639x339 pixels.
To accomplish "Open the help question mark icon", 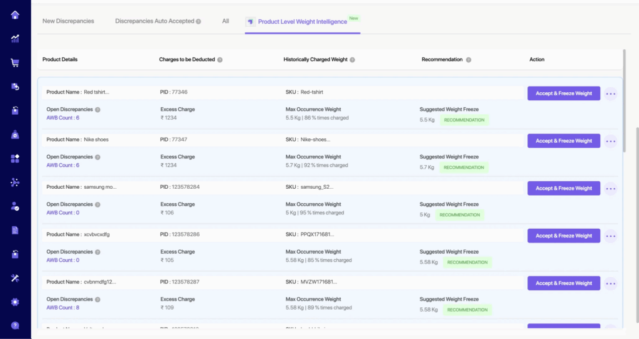I will point(15,325).
